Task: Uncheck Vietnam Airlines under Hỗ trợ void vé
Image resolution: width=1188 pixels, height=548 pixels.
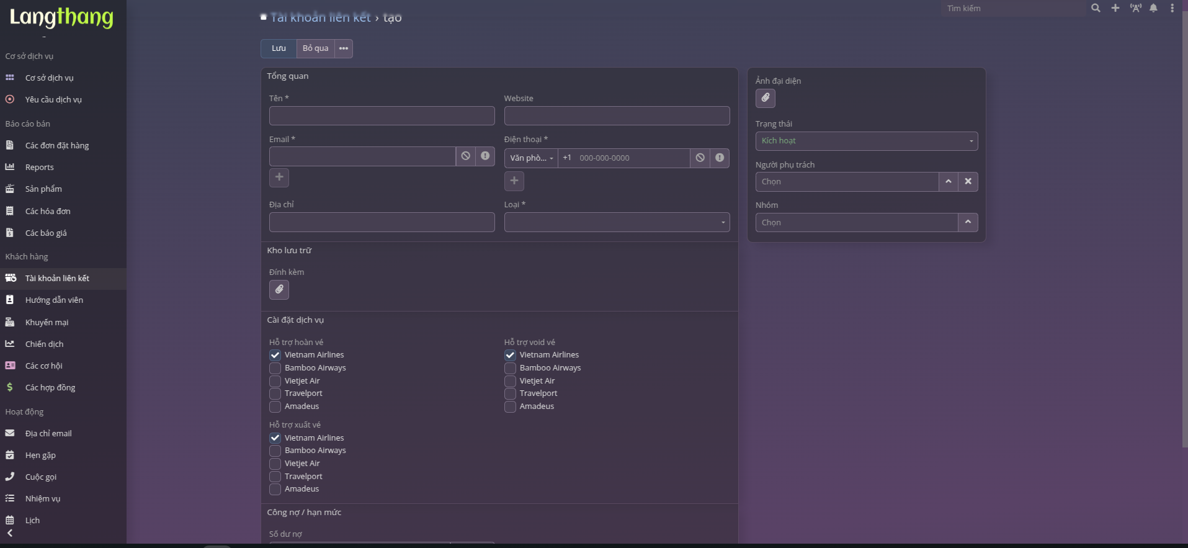Action: click(x=510, y=355)
